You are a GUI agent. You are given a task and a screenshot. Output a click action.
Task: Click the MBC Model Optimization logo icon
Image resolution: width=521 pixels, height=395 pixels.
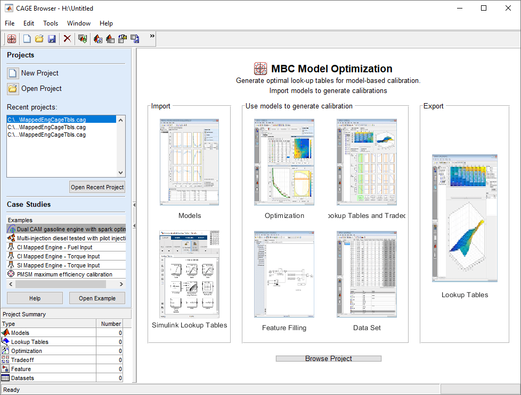click(260, 69)
